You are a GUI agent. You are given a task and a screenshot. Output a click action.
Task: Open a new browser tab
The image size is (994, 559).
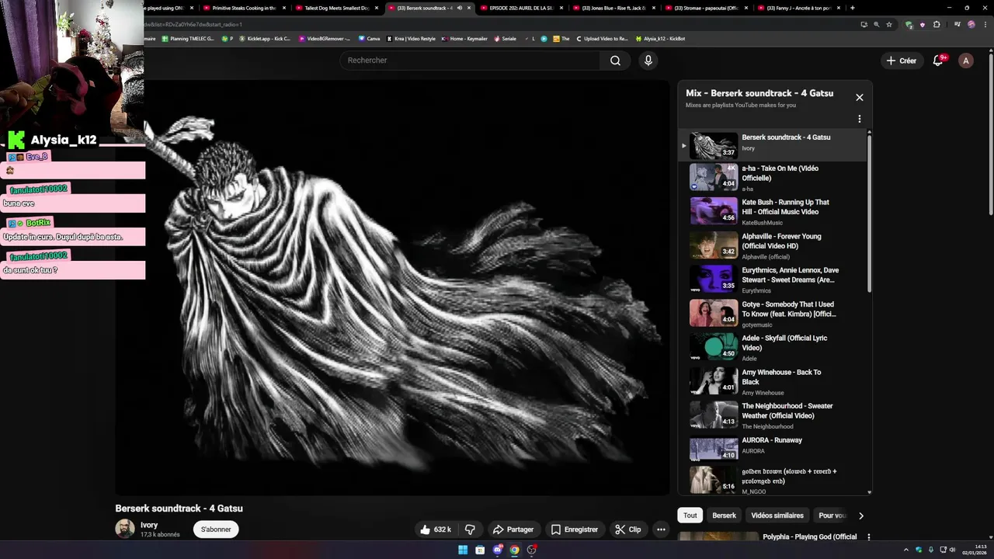(853, 8)
